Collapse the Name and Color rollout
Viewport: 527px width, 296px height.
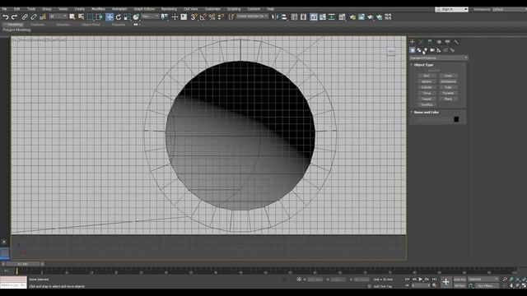point(427,112)
